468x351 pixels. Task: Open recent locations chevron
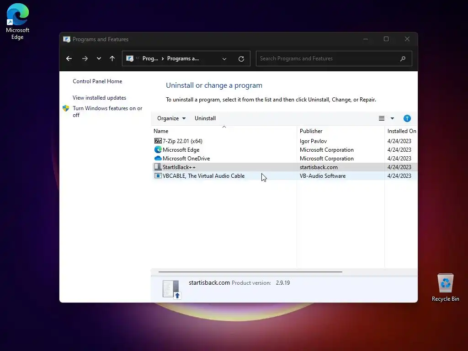pyautogui.click(x=99, y=58)
